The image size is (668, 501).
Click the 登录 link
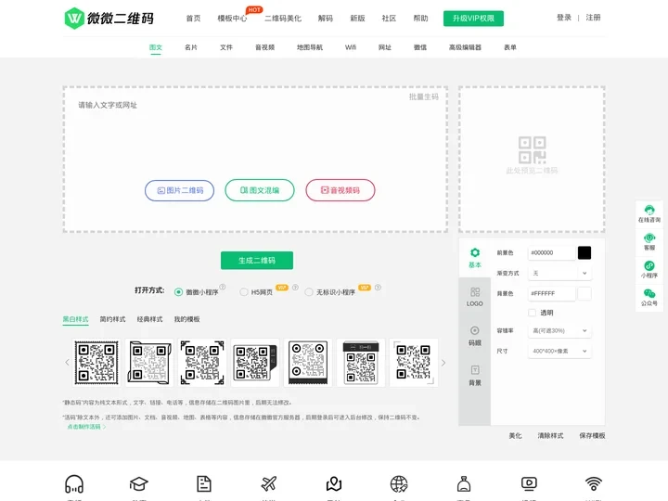pos(564,18)
